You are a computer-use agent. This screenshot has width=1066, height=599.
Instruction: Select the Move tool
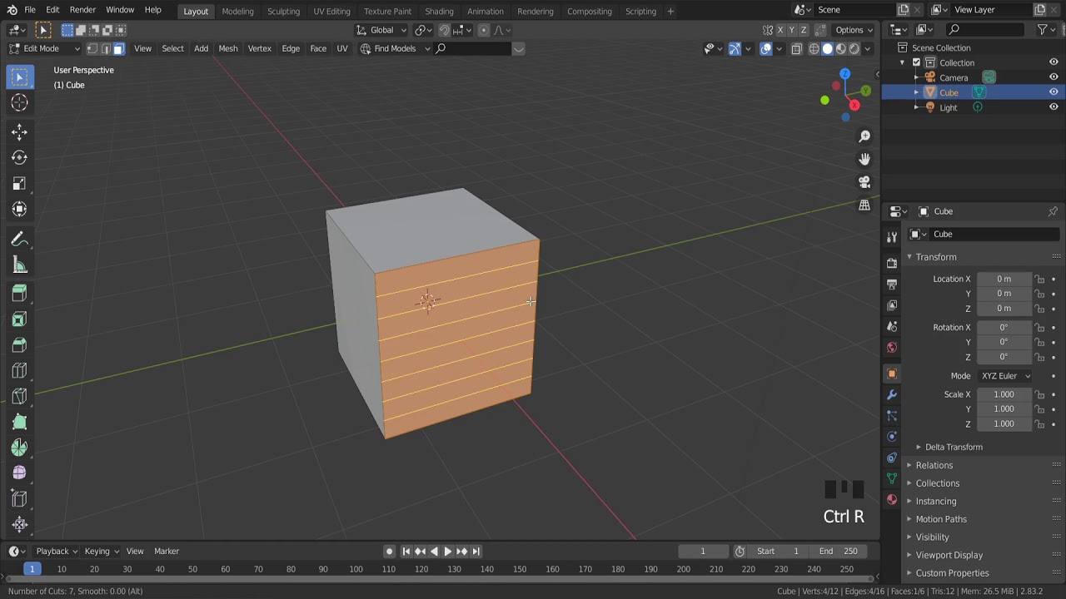[19, 132]
